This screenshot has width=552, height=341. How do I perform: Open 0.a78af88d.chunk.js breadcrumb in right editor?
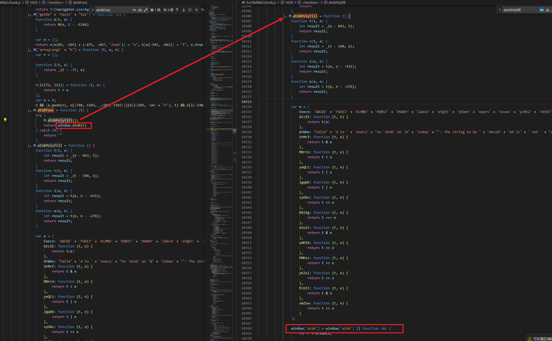point(261,2)
